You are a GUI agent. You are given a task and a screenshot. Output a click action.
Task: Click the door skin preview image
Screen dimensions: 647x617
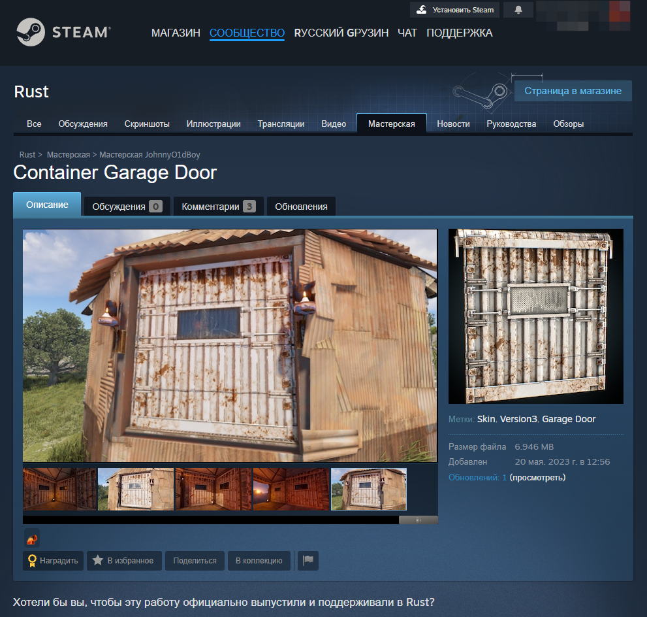[535, 316]
